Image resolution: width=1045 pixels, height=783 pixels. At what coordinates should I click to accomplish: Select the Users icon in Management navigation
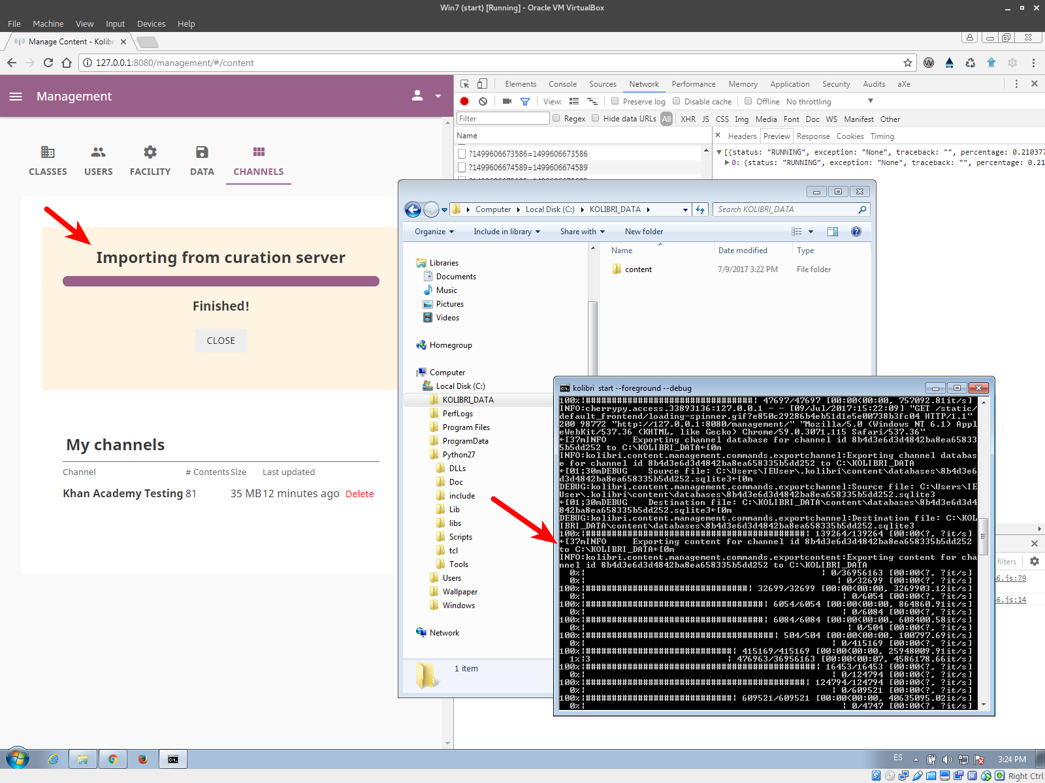(98, 159)
